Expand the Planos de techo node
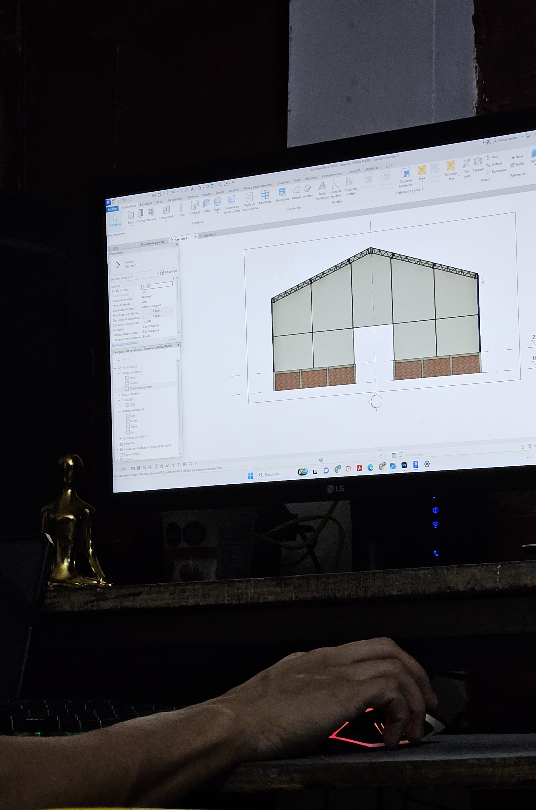This screenshot has height=810, width=536. (x=119, y=395)
